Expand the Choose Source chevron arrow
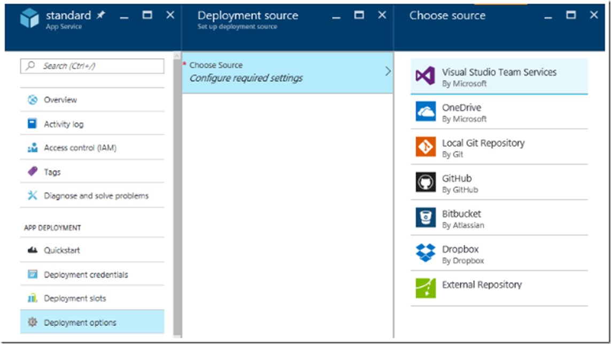611x344 pixels. [388, 71]
